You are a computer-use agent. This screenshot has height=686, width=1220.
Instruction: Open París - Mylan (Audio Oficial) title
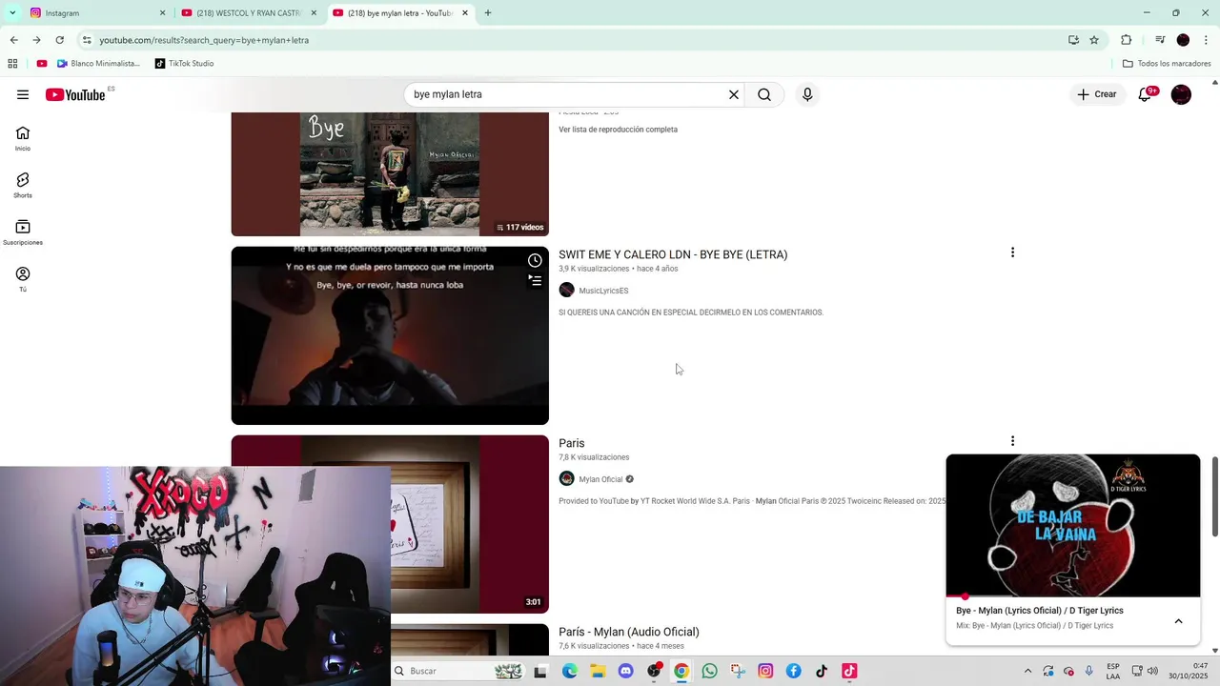pyautogui.click(x=629, y=632)
